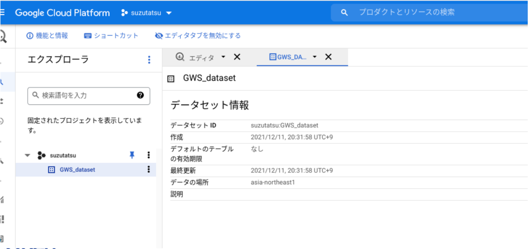Open 機能と情報 link

pos(47,36)
